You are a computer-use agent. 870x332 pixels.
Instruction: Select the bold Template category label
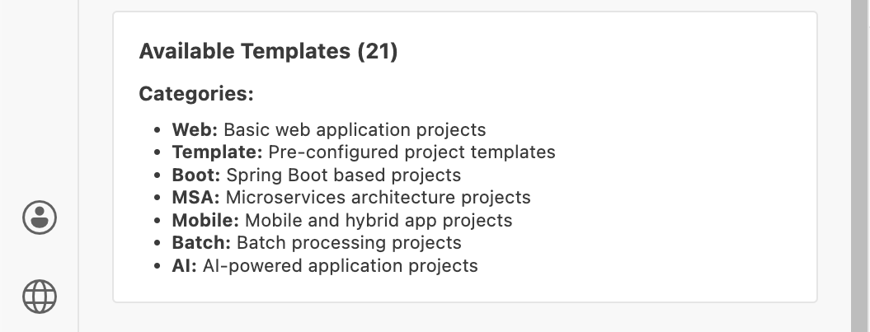coord(217,152)
